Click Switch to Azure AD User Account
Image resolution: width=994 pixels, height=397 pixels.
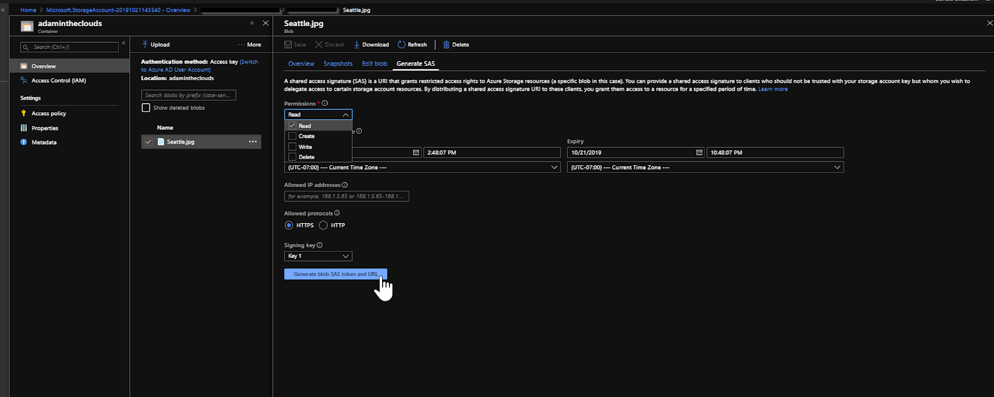pos(199,66)
